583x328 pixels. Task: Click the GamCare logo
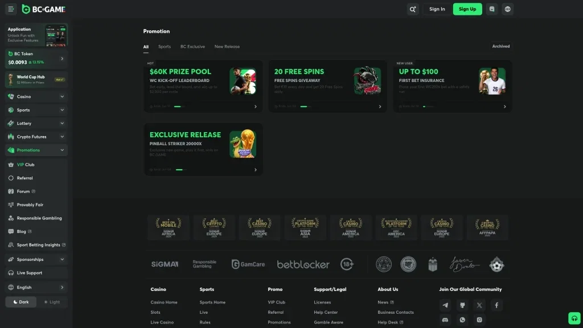pos(248,264)
